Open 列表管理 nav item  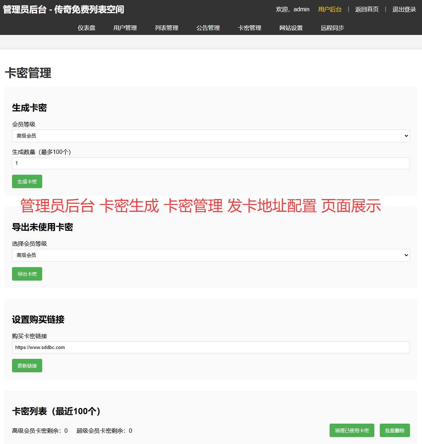[x=167, y=28]
